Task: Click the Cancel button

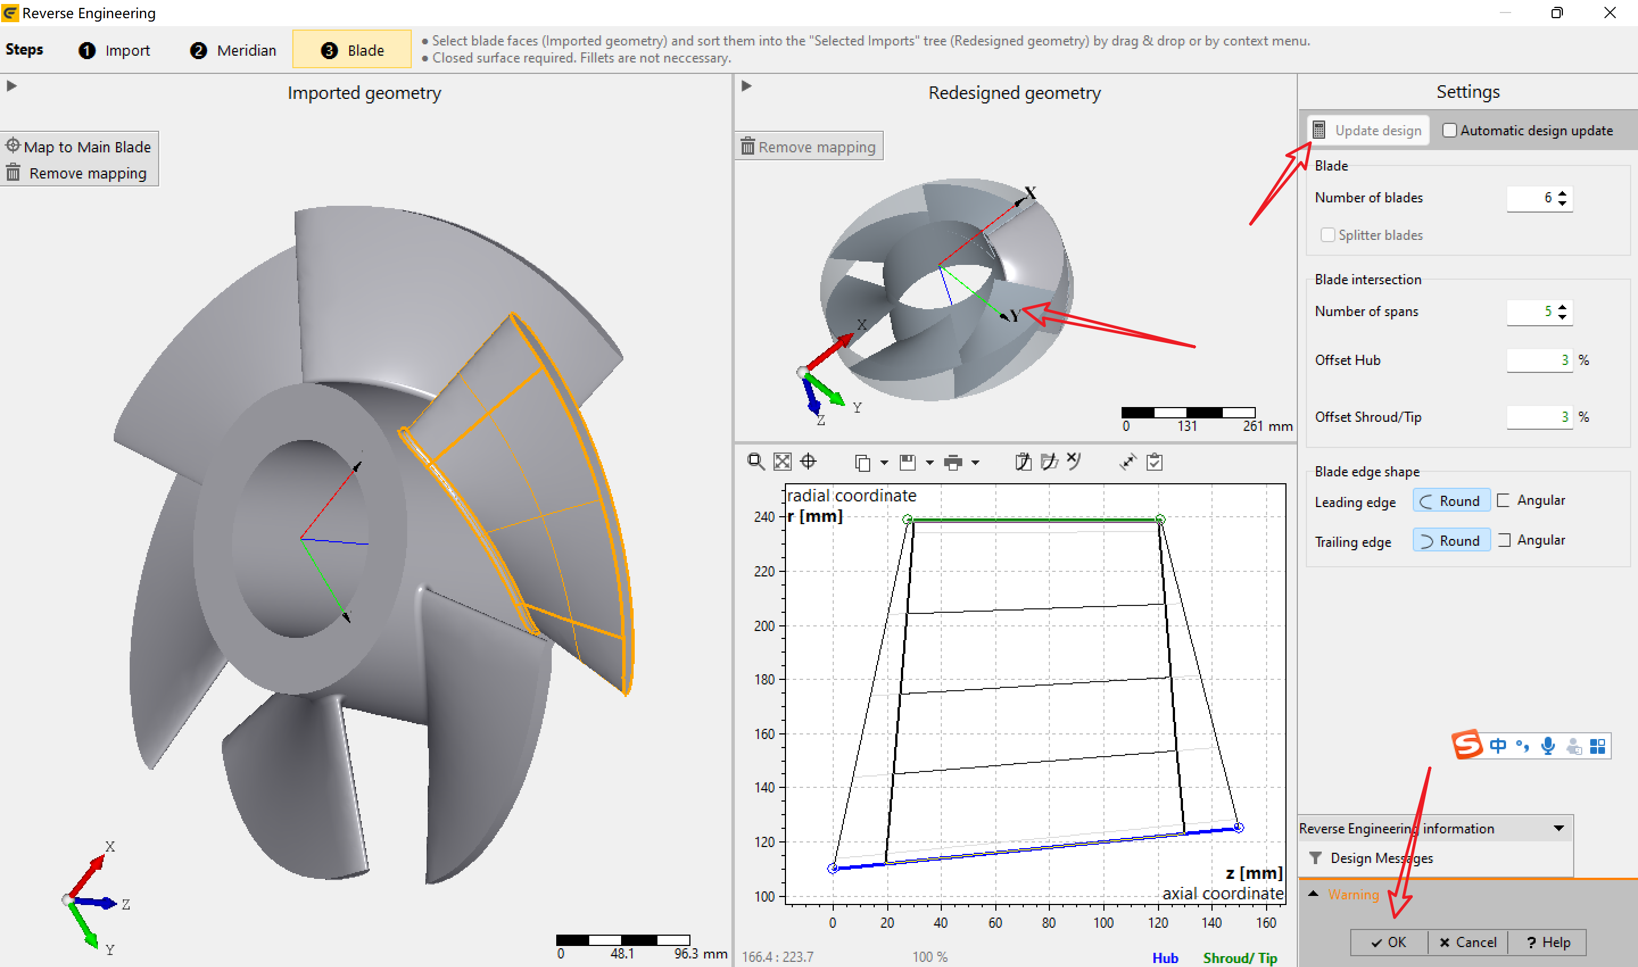Action: tap(1468, 942)
